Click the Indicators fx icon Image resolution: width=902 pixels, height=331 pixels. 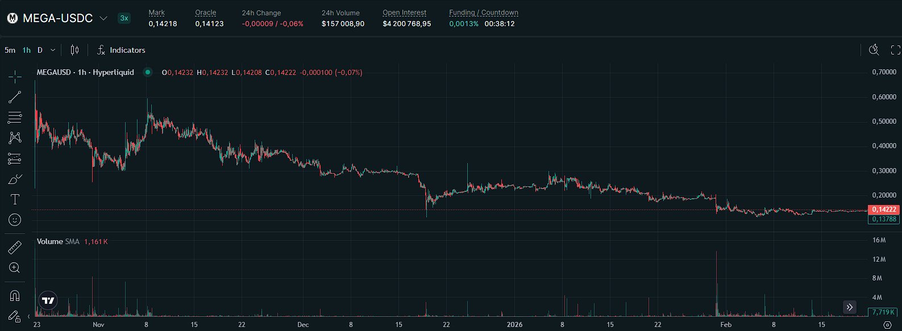click(x=101, y=50)
